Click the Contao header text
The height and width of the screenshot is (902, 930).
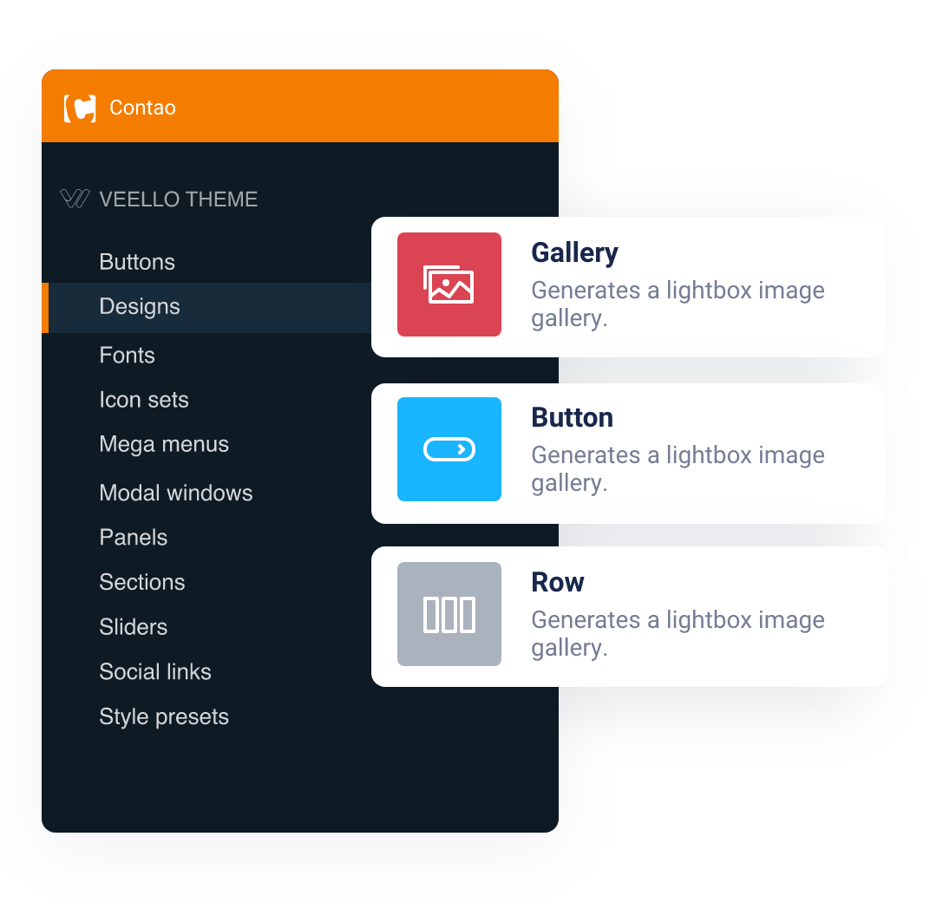point(143,108)
